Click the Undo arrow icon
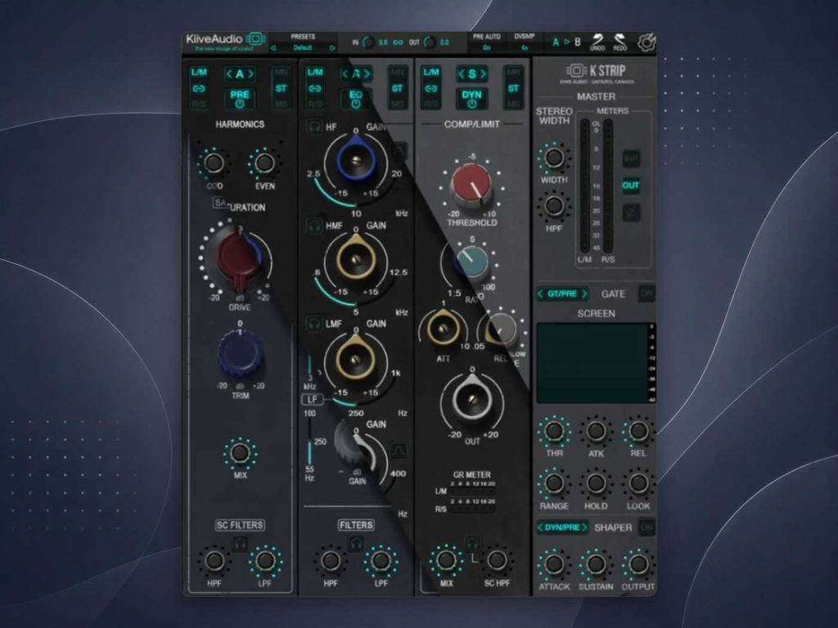838x628 pixels. [597, 41]
